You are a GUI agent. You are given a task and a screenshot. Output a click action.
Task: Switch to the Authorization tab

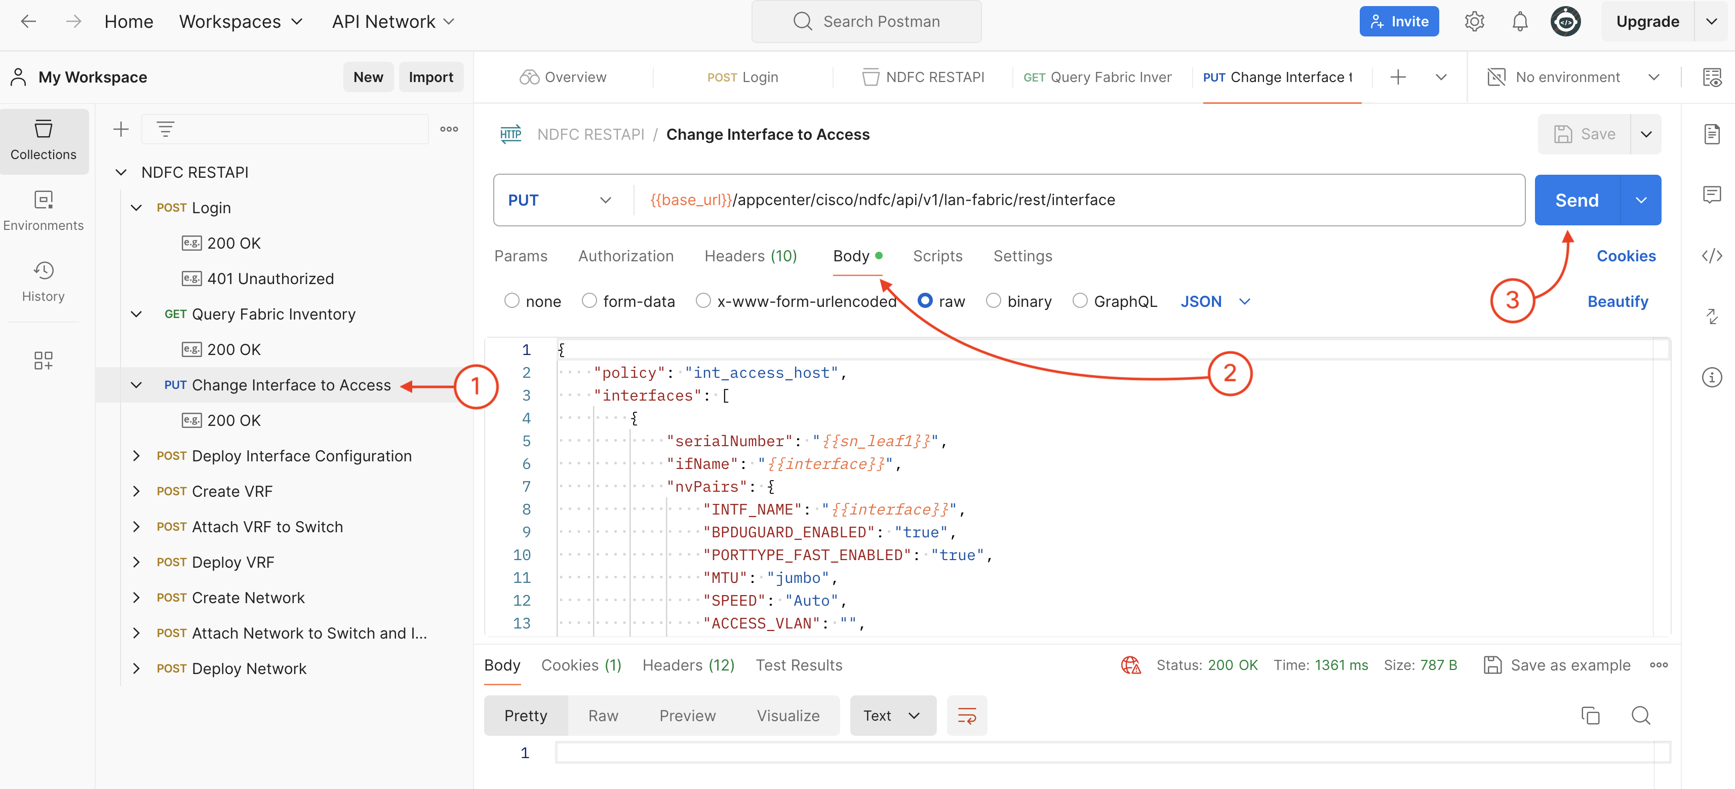(626, 256)
